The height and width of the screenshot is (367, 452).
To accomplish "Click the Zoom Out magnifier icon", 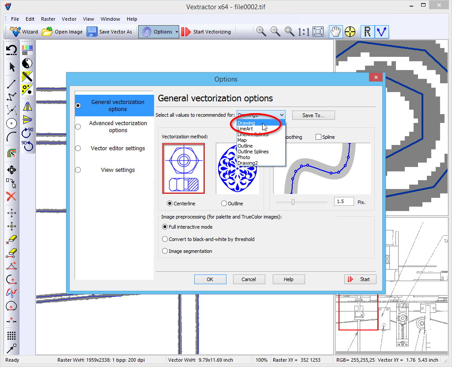I will pos(275,31).
